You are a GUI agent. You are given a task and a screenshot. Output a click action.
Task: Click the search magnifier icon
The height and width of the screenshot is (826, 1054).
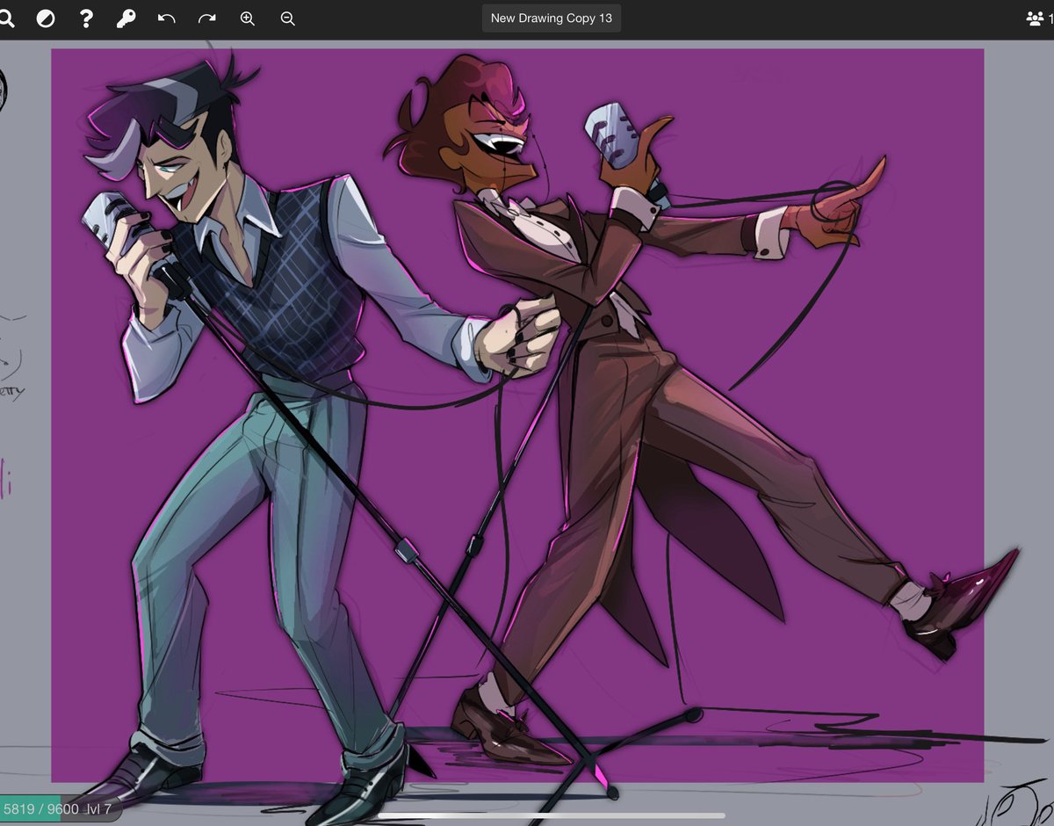pos(6,18)
